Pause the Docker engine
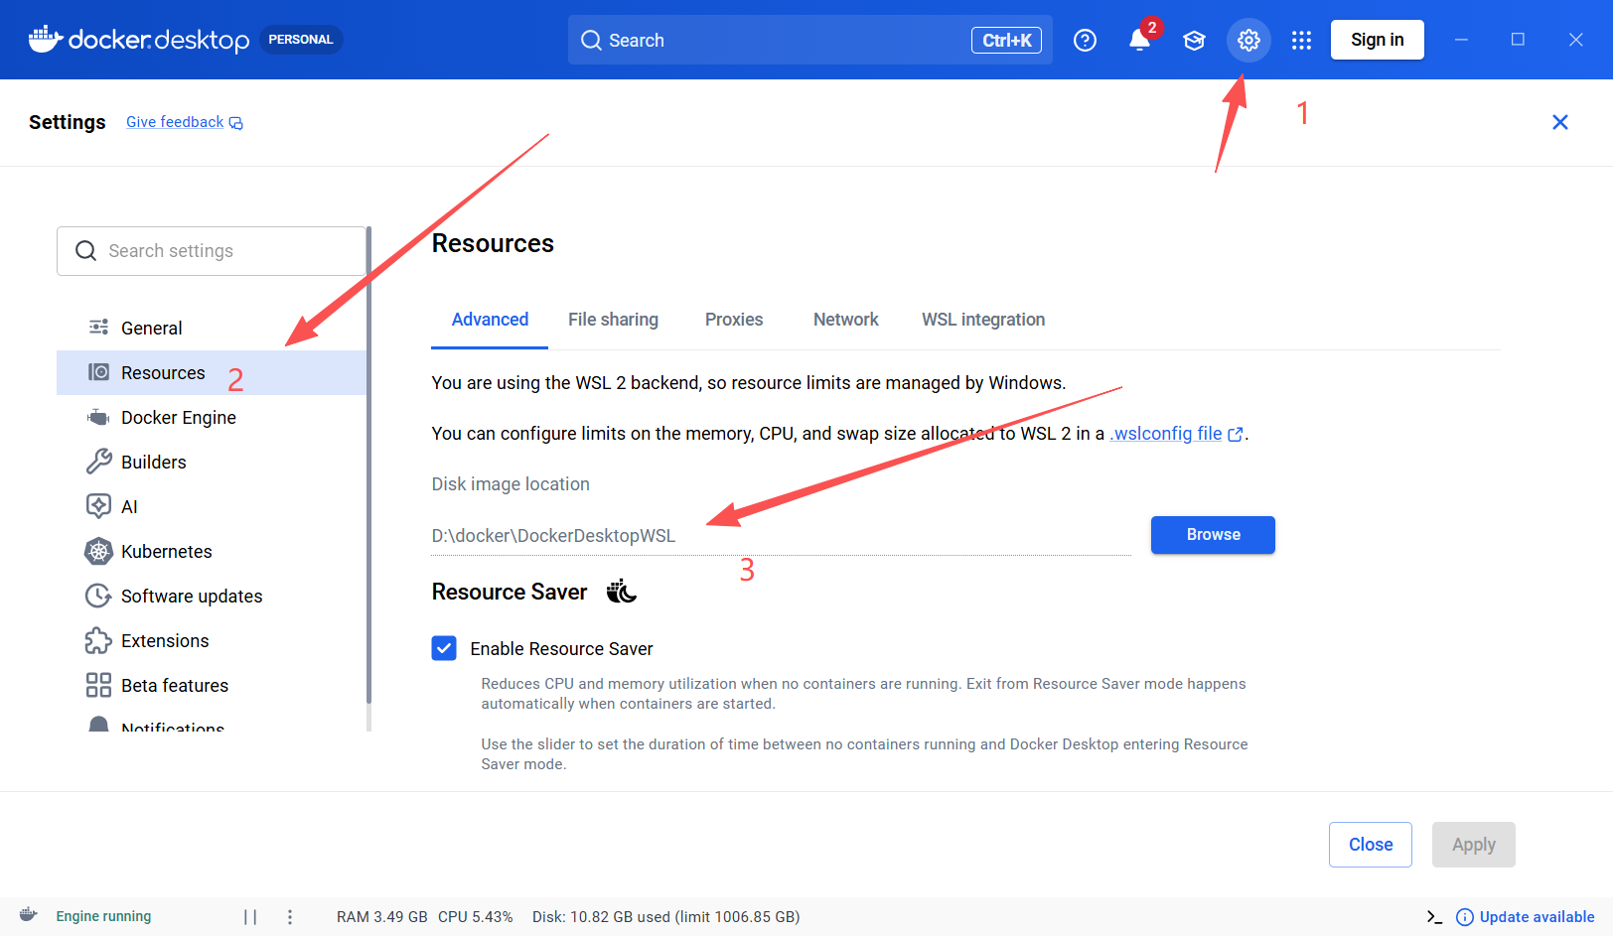The height and width of the screenshot is (936, 1613). tap(250, 917)
